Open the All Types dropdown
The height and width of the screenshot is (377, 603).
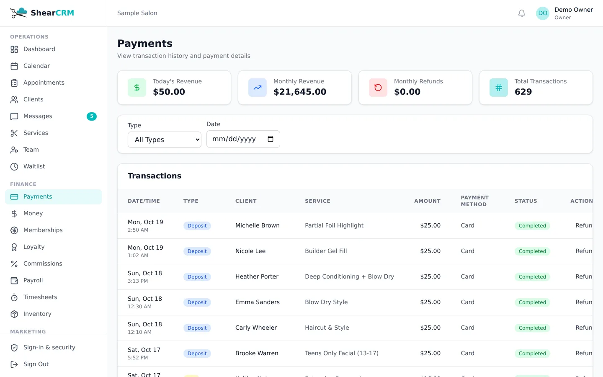165,139
